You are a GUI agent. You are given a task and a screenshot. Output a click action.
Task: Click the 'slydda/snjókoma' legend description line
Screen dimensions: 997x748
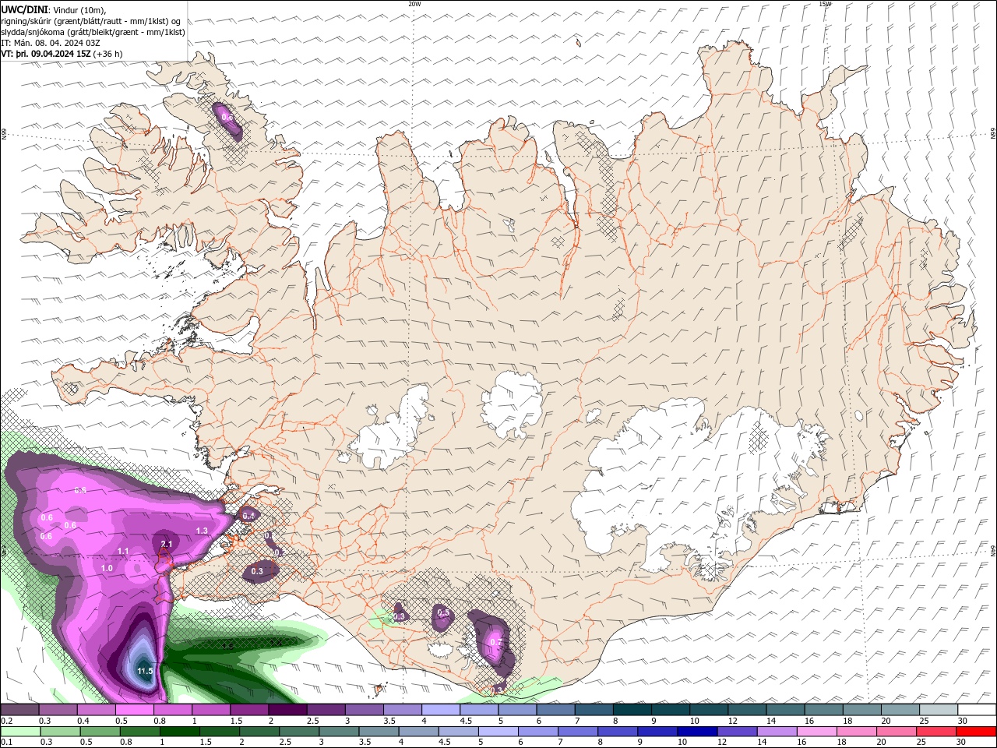pos(93,32)
